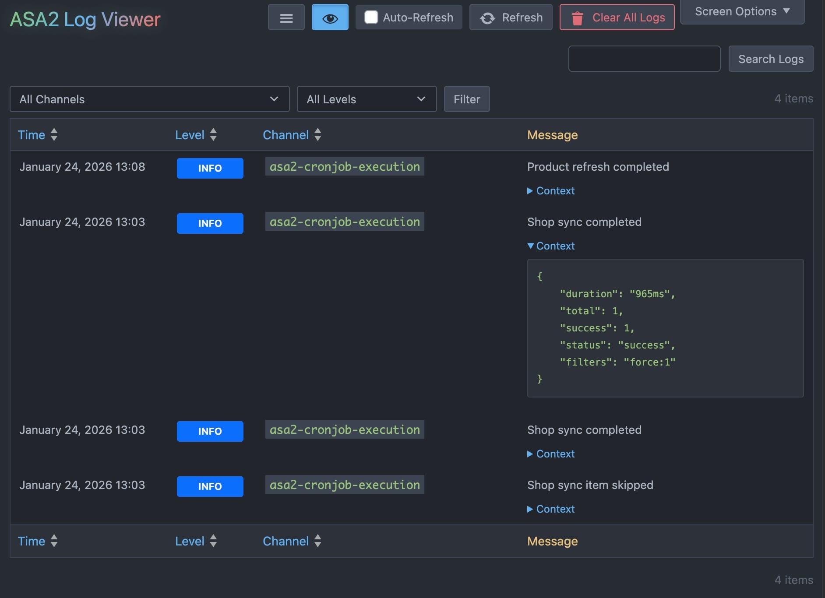
Task: Open the Screen Options menu
Action: 742,11
